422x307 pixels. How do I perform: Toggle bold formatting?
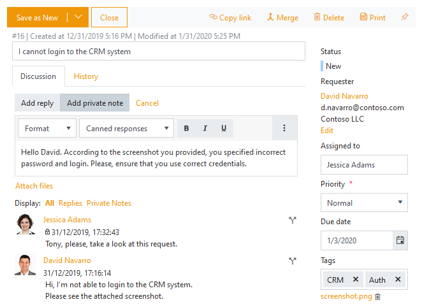tap(186, 128)
